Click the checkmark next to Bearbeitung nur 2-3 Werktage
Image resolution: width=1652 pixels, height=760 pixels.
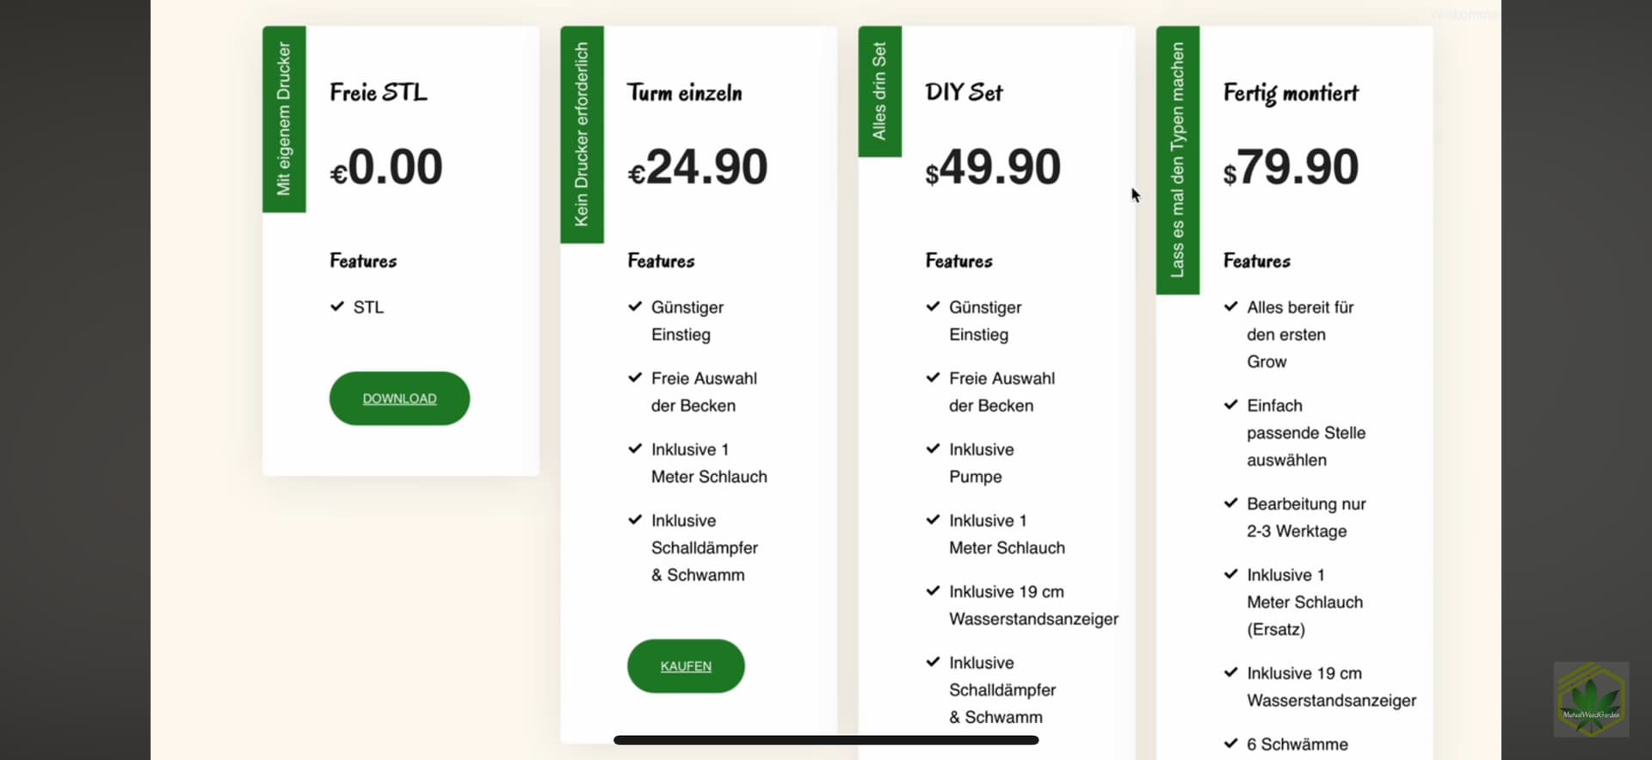click(1231, 504)
